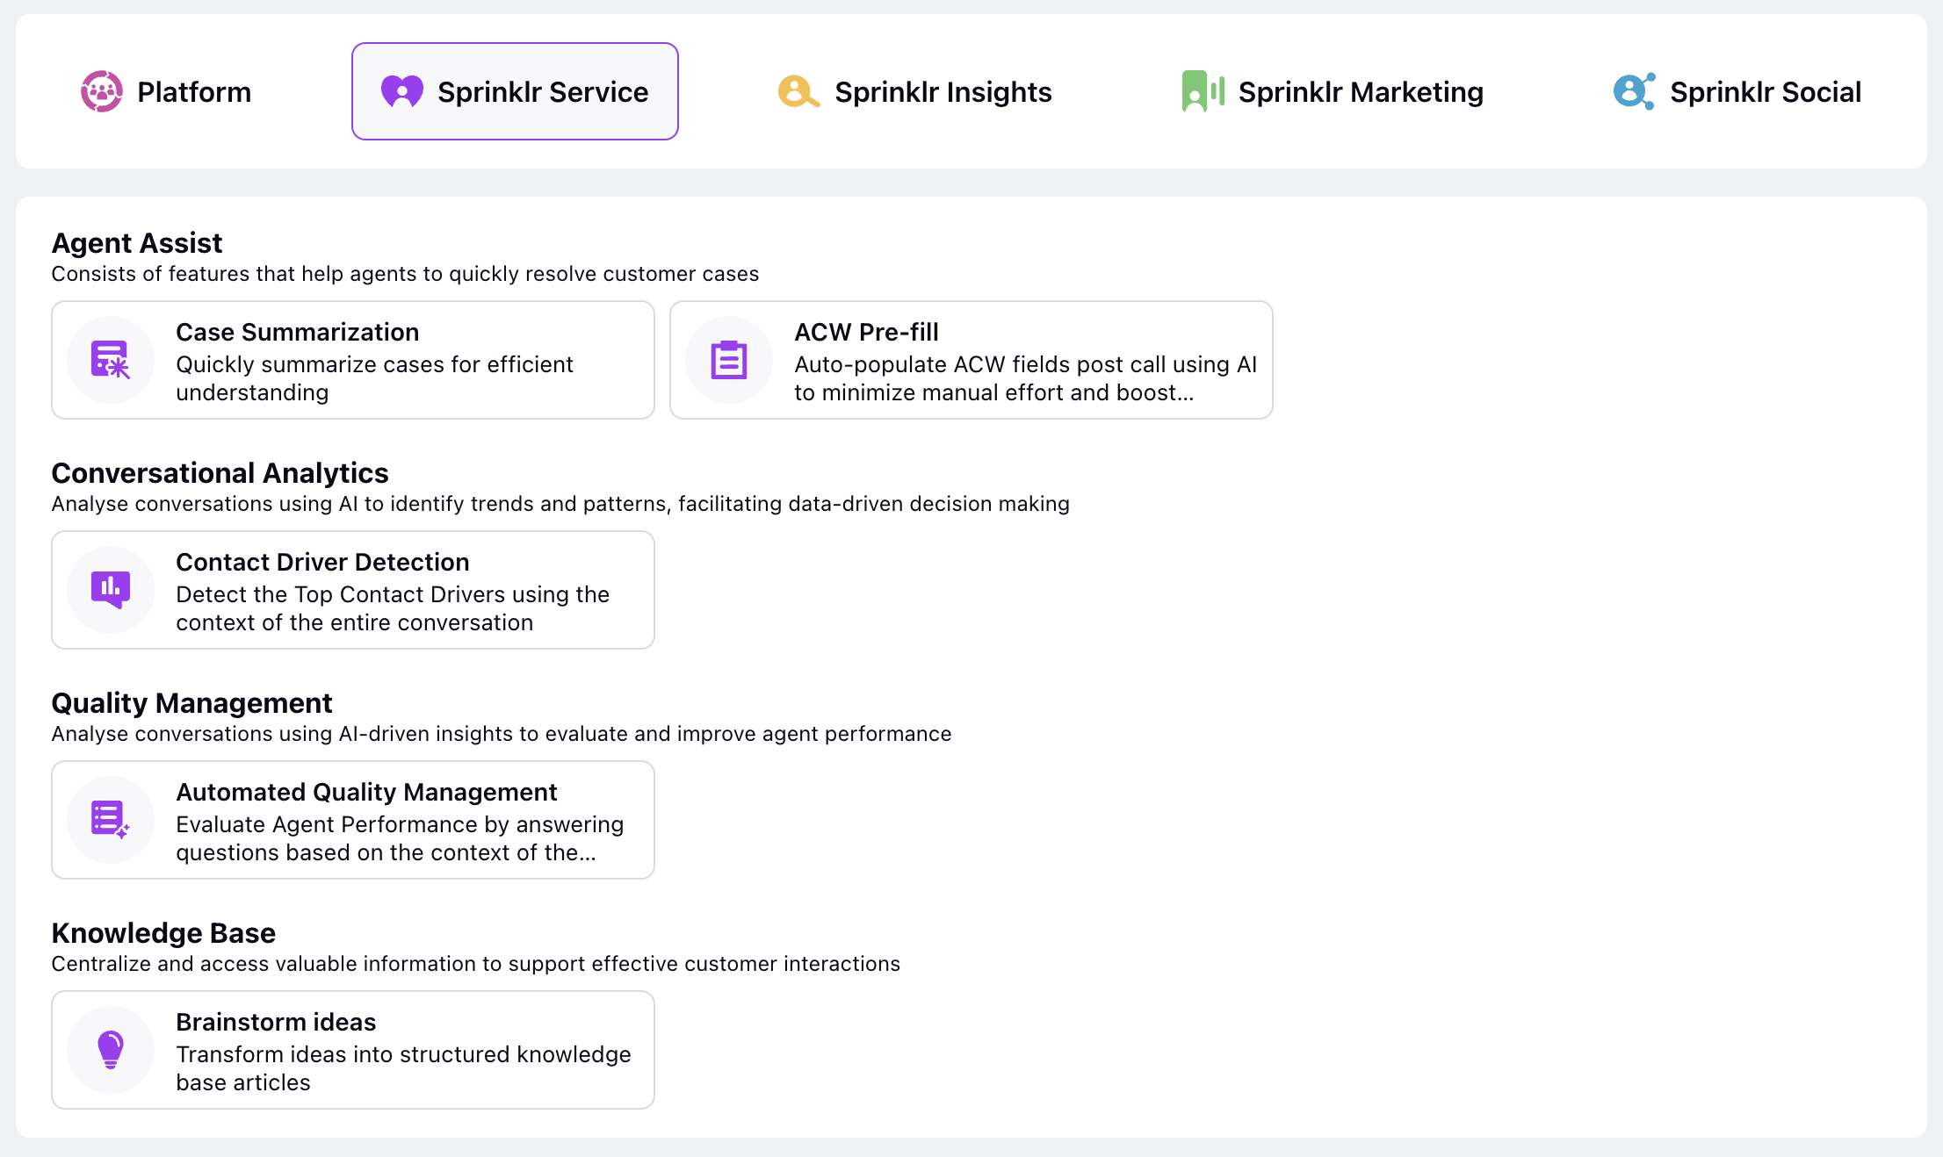
Task: Go to the Sprinklr Marketing tab
Action: 1333,91
